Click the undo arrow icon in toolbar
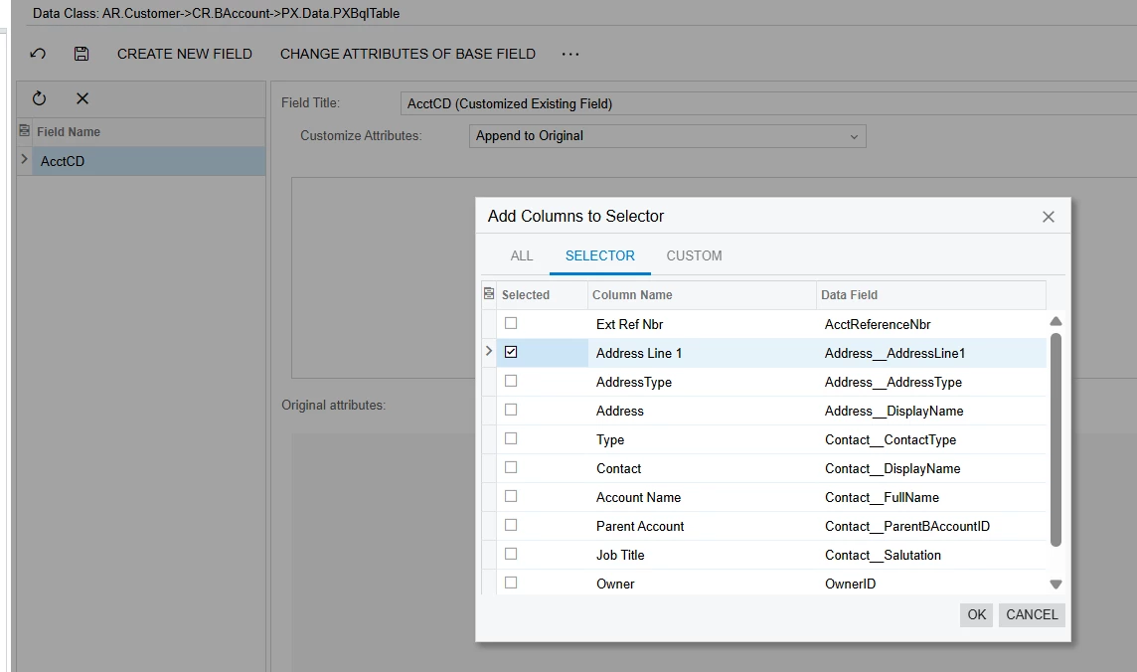 point(38,54)
